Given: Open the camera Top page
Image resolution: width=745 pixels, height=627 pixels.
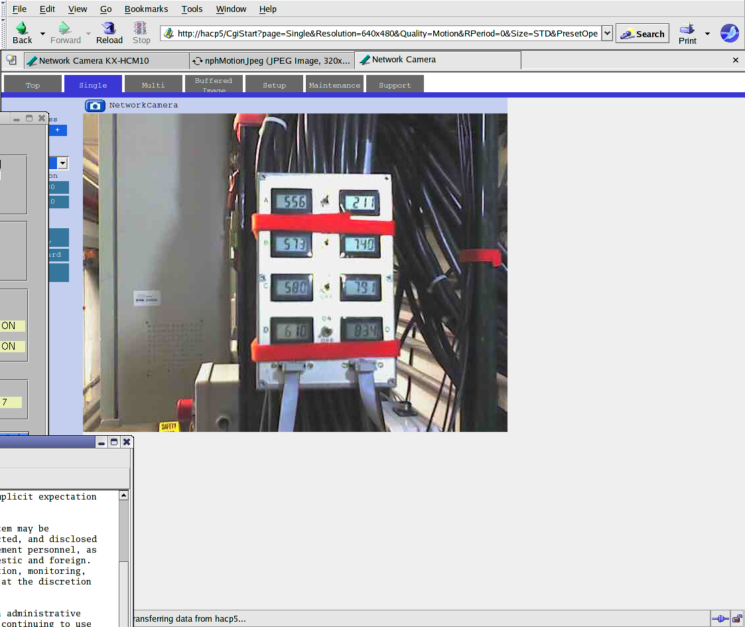Looking at the screenshot, I should pyautogui.click(x=33, y=85).
